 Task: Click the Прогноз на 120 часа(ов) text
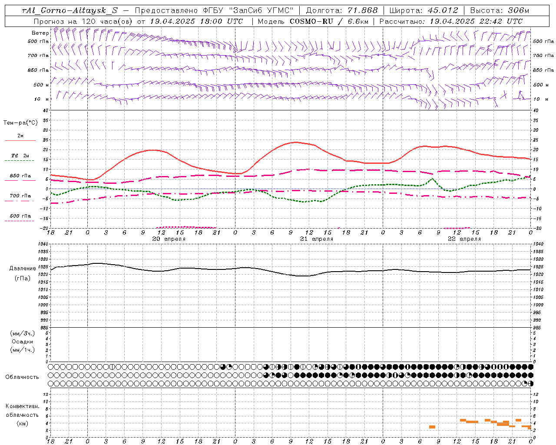coord(84,21)
